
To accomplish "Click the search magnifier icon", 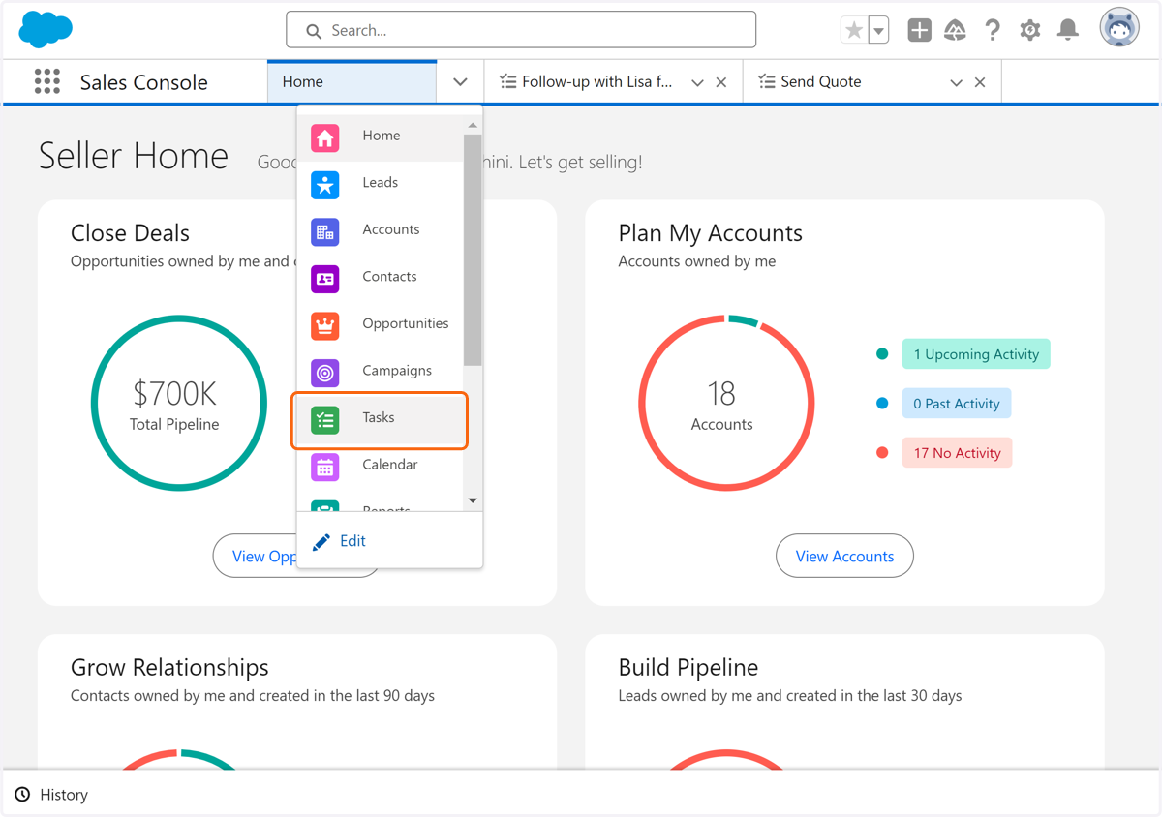I will pos(314,31).
